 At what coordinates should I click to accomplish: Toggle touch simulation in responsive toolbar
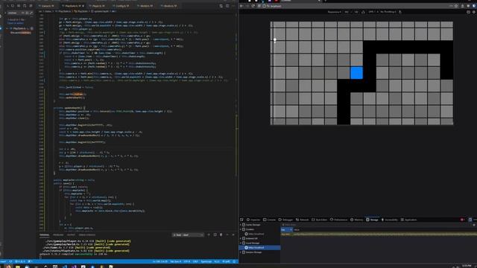pos(400,12)
